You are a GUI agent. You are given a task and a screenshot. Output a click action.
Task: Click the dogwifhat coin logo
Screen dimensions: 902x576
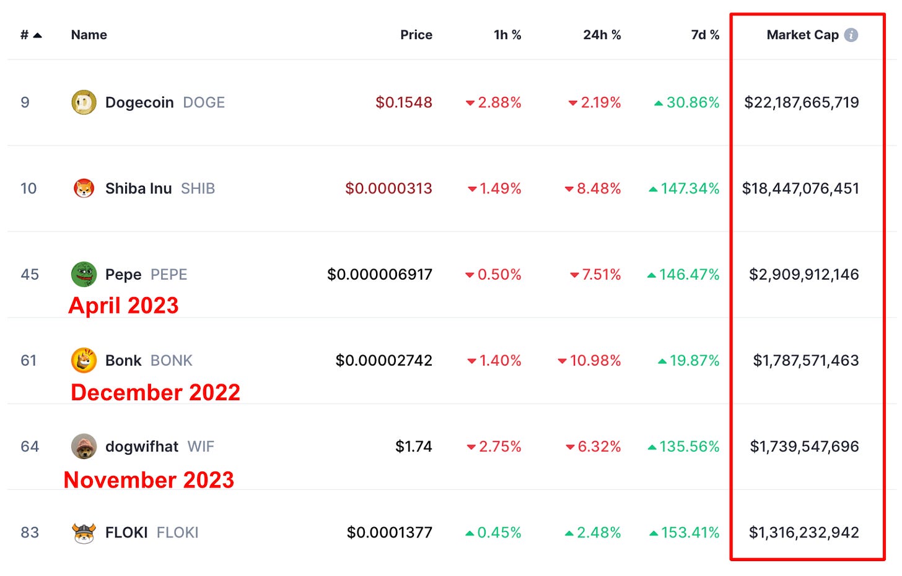coord(84,446)
